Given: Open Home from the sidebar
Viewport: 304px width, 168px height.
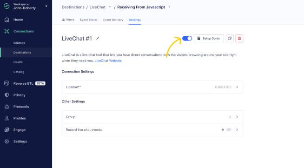Looking at the screenshot, I should [x=18, y=20].
